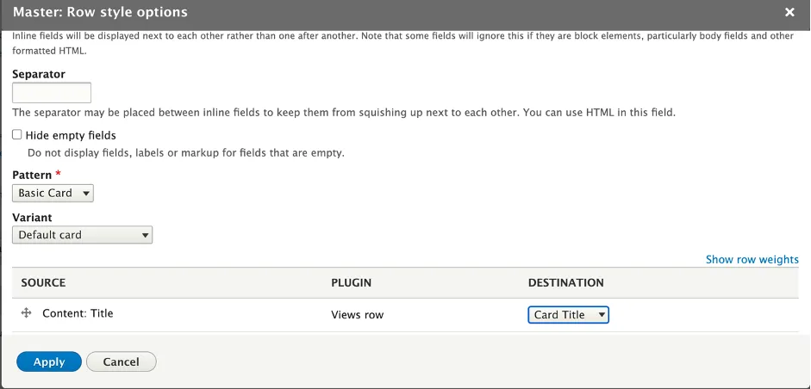Open the Pattern dropdown showing Basic Card
811x389 pixels.
53,193
